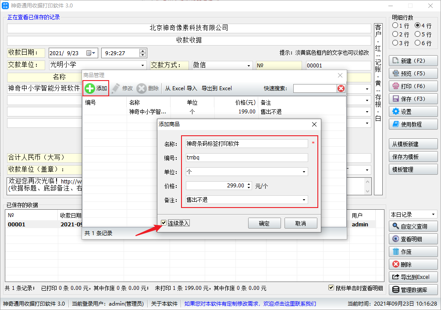Expand the unit dropdown in Add Product
The width and height of the screenshot is (441, 310).
304,172
